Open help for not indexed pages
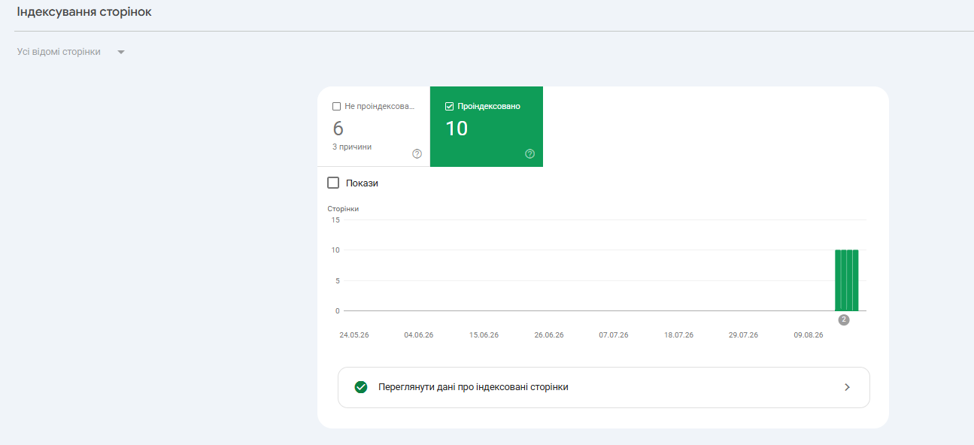 (417, 154)
